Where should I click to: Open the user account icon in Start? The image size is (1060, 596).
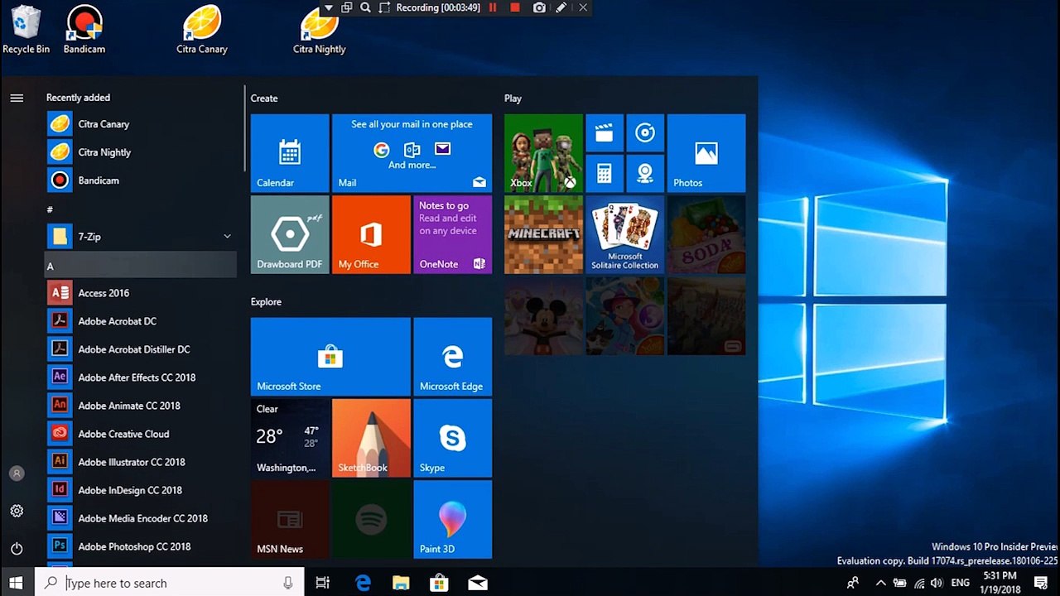(17, 473)
